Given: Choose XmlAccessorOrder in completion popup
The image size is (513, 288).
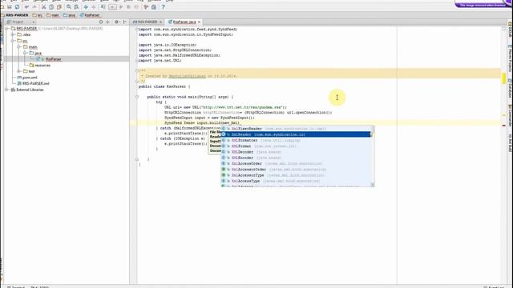Looking at the screenshot, I should (x=296, y=170).
